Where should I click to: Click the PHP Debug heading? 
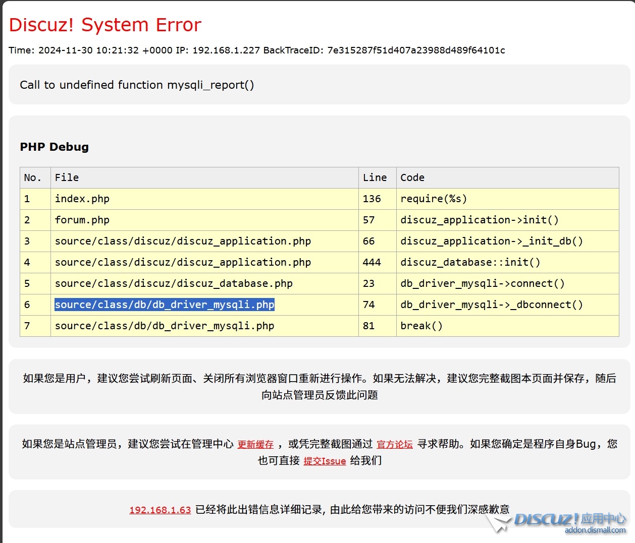[55, 147]
